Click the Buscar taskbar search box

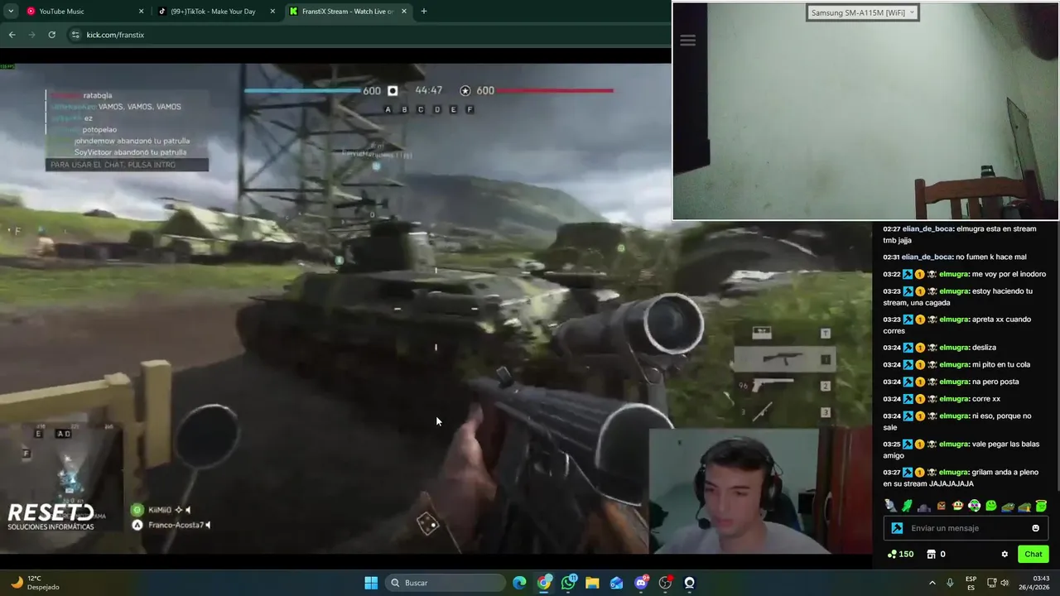[446, 583]
